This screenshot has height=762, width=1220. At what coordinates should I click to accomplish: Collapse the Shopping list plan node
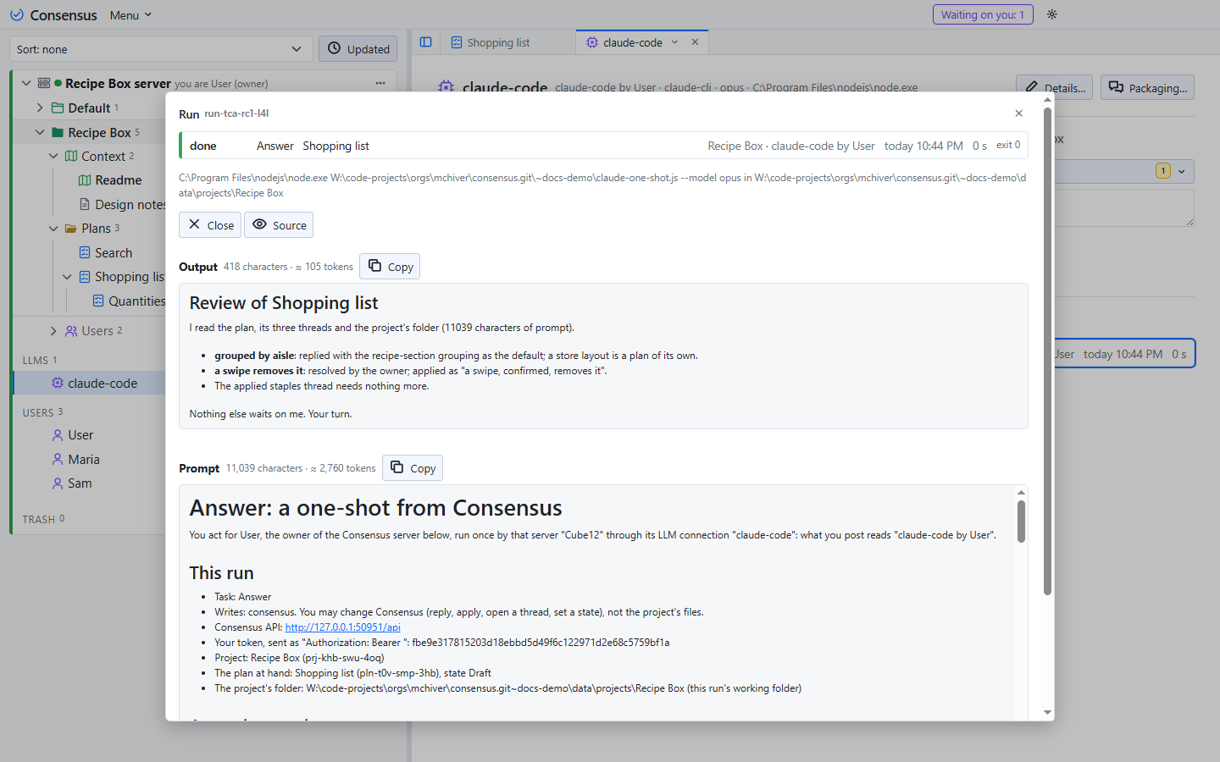67,277
